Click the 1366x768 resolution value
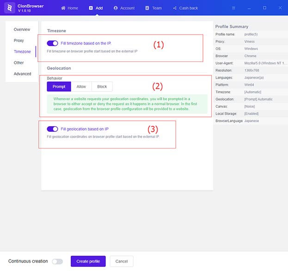This screenshot has height=271, width=288. pos(251,70)
